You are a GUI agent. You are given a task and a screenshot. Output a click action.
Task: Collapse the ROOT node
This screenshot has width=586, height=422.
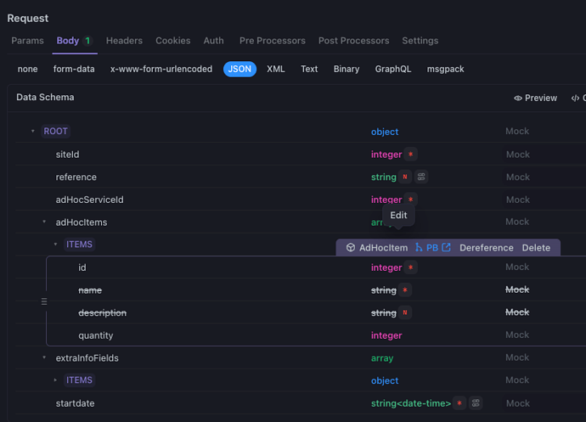point(33,132)
